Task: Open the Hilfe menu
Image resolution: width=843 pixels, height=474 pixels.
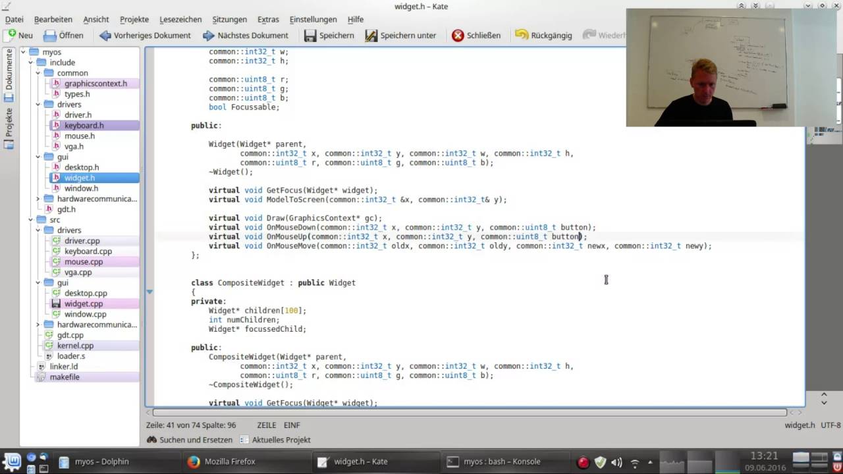Action: pyautogui.click(x=356, y=19)
